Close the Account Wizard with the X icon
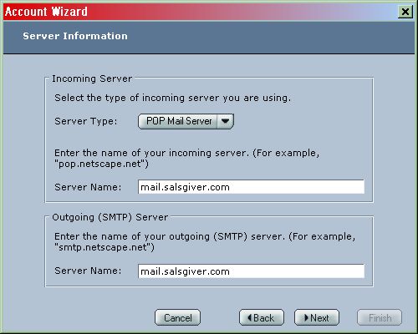Viewport: 418px width, 334px height. coord(405,12)
